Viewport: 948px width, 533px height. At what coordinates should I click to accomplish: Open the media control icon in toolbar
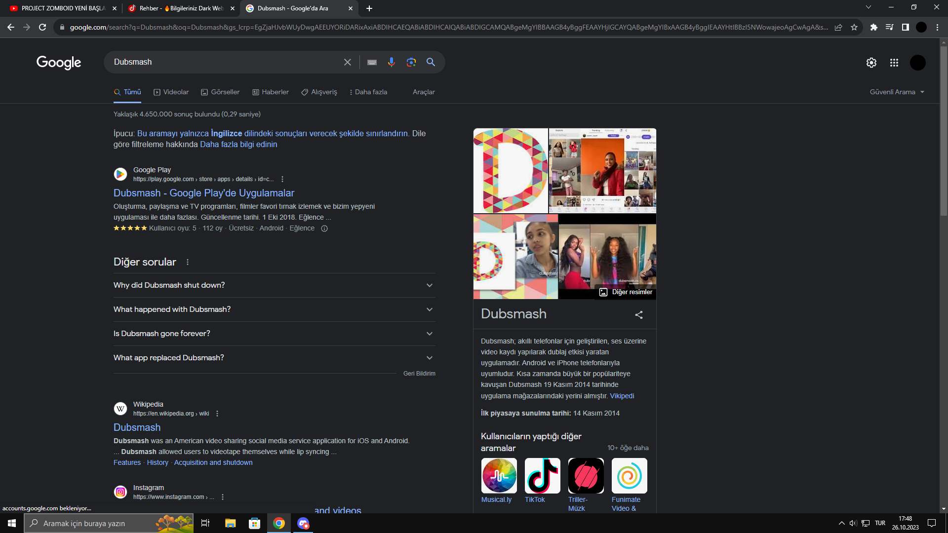(890, 27)
